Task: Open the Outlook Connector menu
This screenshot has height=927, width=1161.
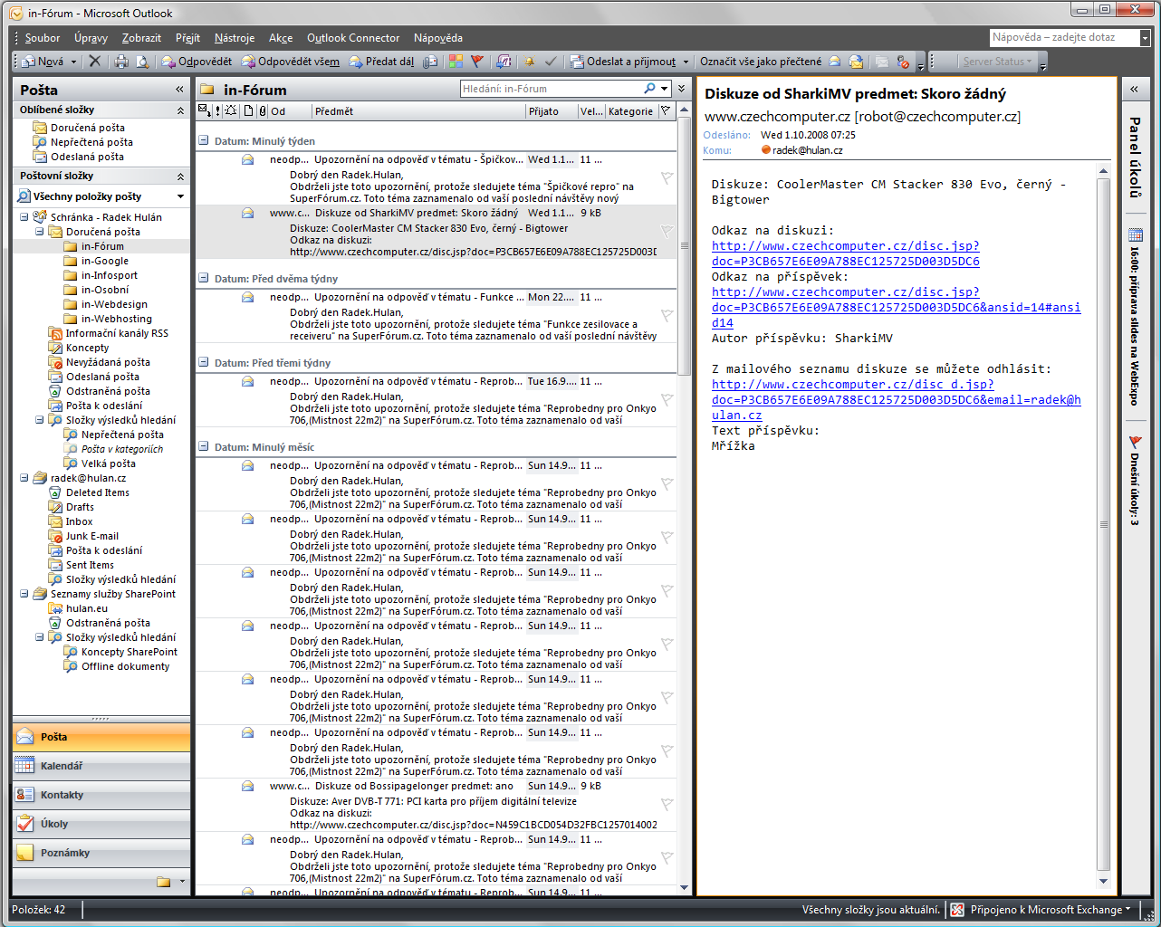Action: pos(353,38)
